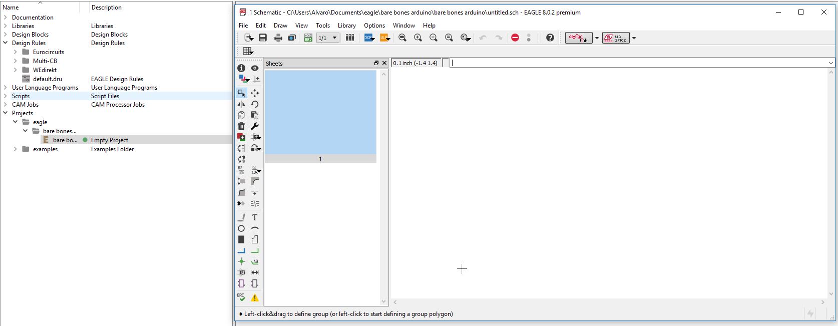Close the Sheets panel

384,63
